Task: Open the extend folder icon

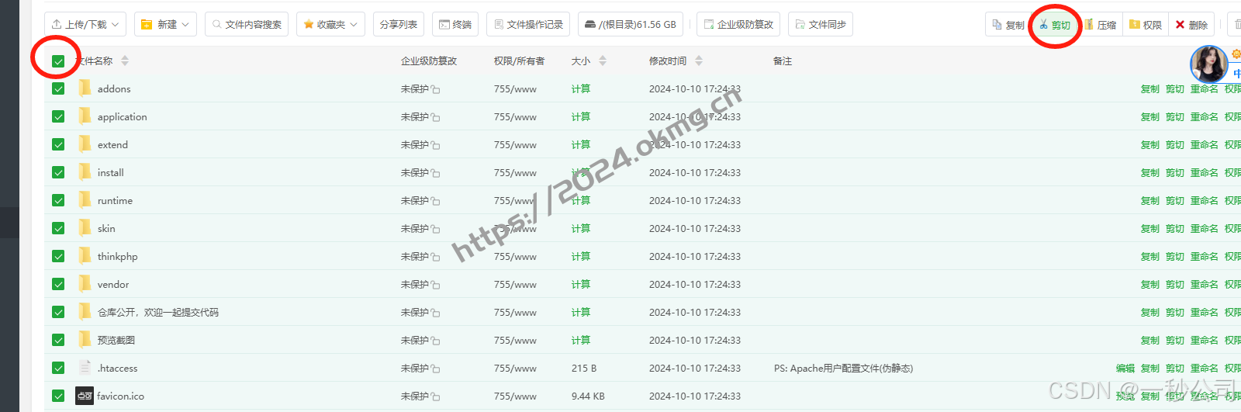Action: (85, 144)
